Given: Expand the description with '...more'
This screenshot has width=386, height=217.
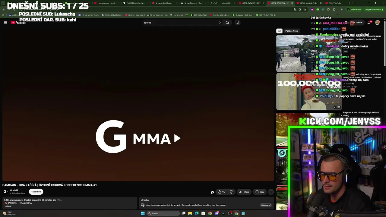Looking at the screenshot, I should coord(8,206).
